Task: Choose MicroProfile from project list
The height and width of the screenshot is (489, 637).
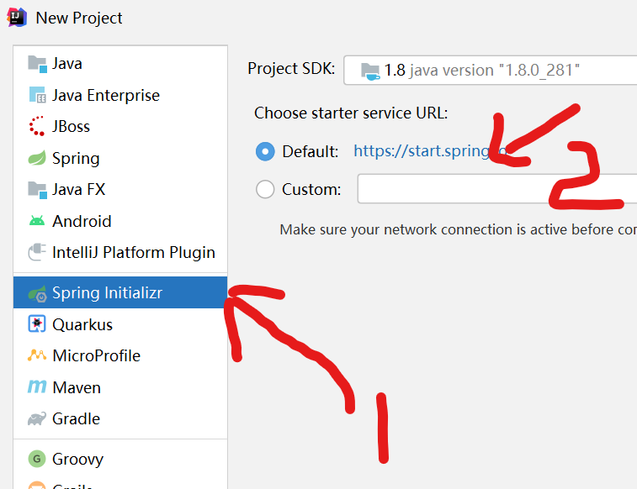Action: [x=96, y=355]
